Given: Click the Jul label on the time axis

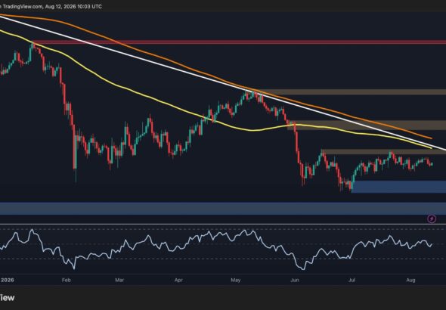Looking at the screenshot, I should coord(352,281).
